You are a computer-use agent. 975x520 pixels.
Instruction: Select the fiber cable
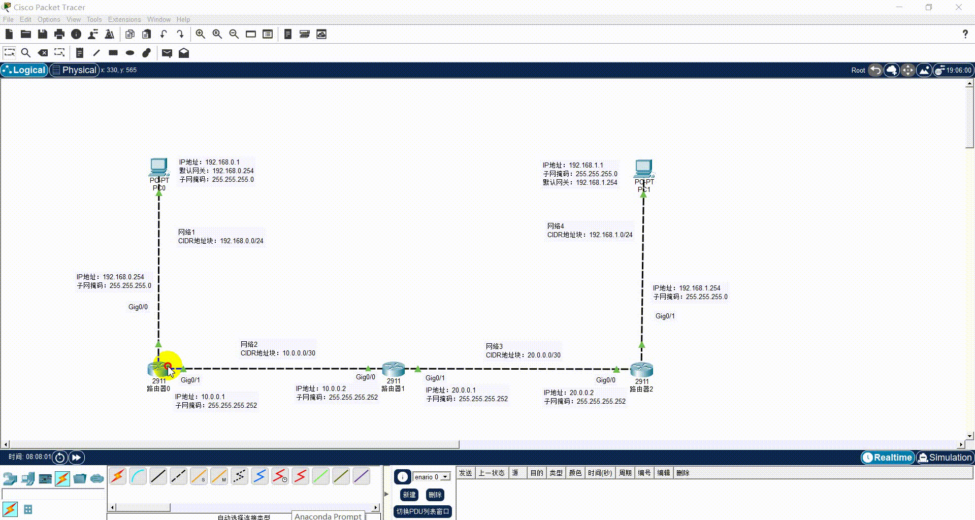199,476
